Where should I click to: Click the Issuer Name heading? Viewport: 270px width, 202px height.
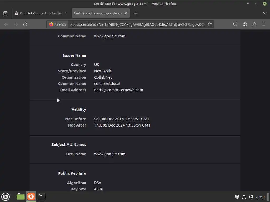[x=75, y=55]
